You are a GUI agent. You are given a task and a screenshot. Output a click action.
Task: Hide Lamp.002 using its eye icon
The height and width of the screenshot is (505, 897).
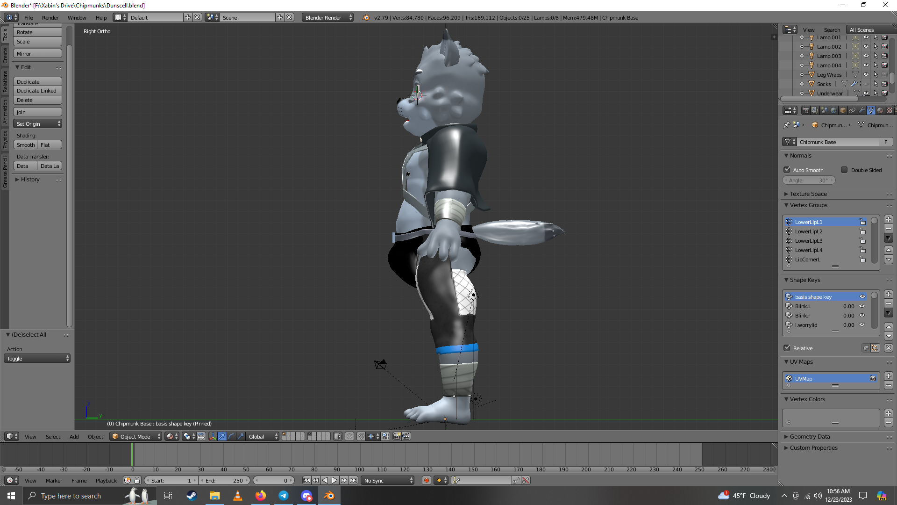[866, 46]
